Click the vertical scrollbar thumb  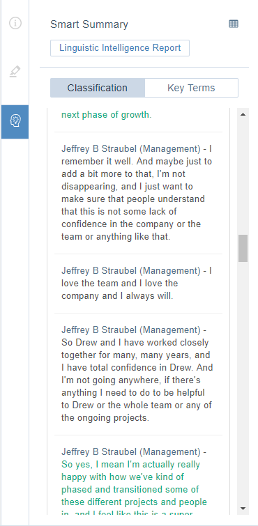pyautogui.click(x=243, y=248)
